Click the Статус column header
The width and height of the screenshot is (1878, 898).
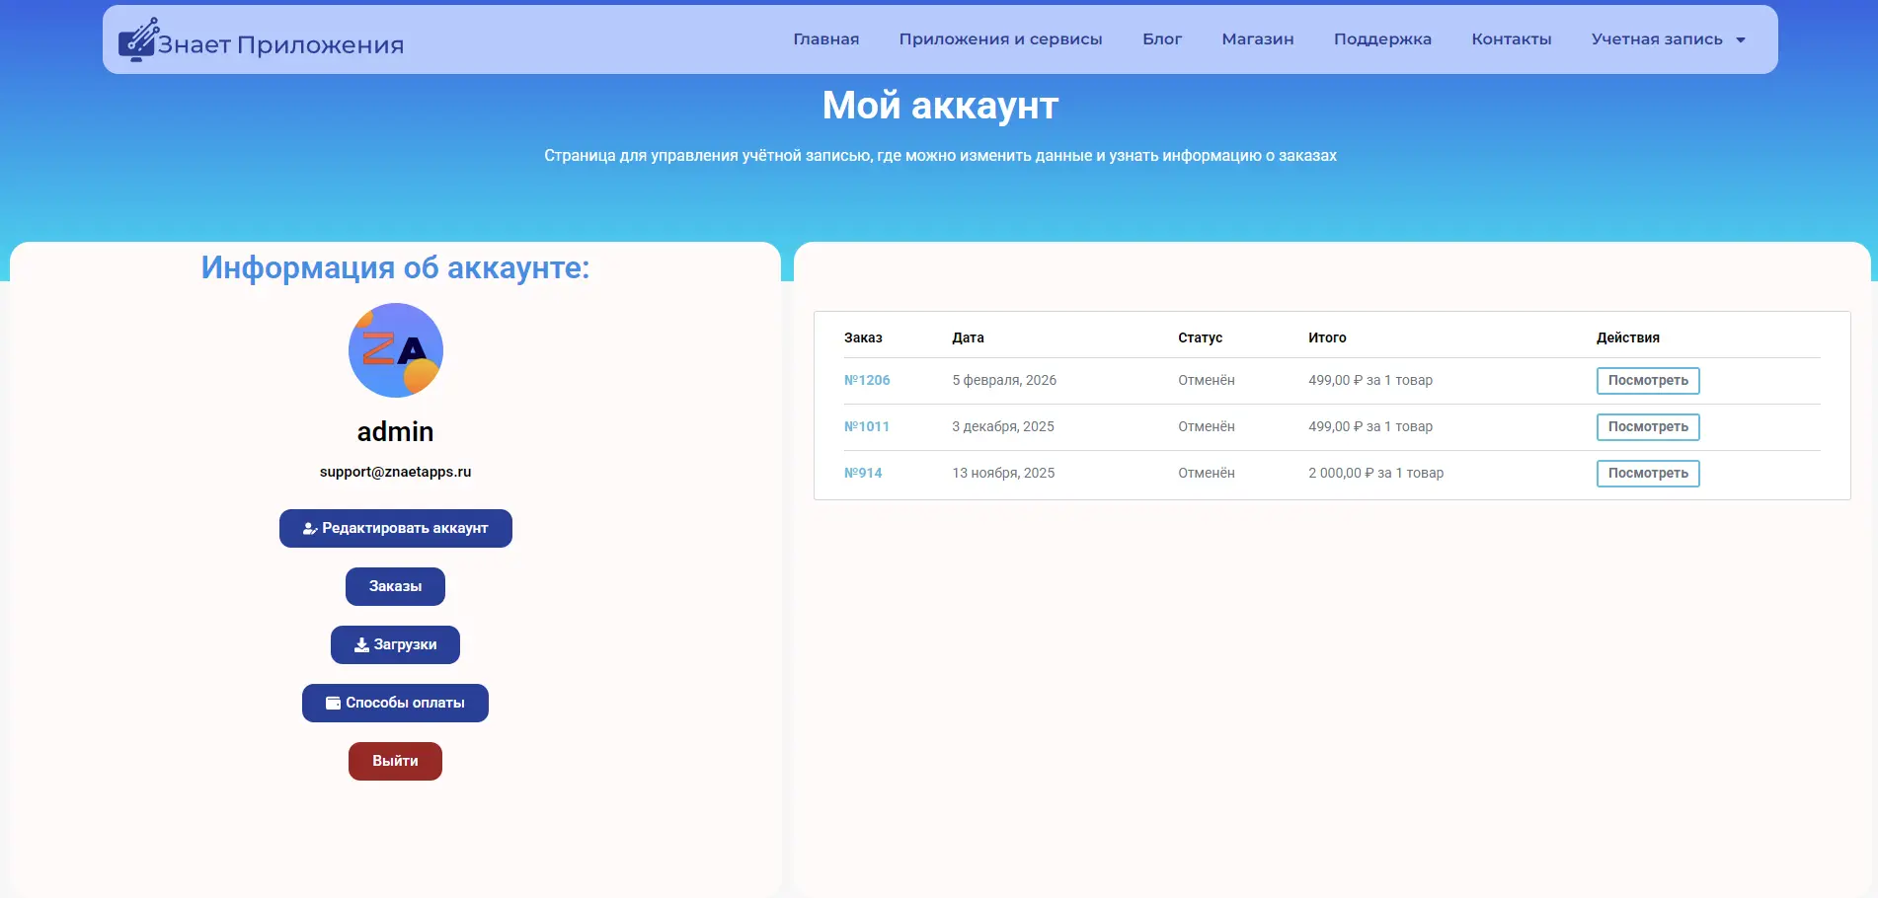click(x=1200, y=337)
